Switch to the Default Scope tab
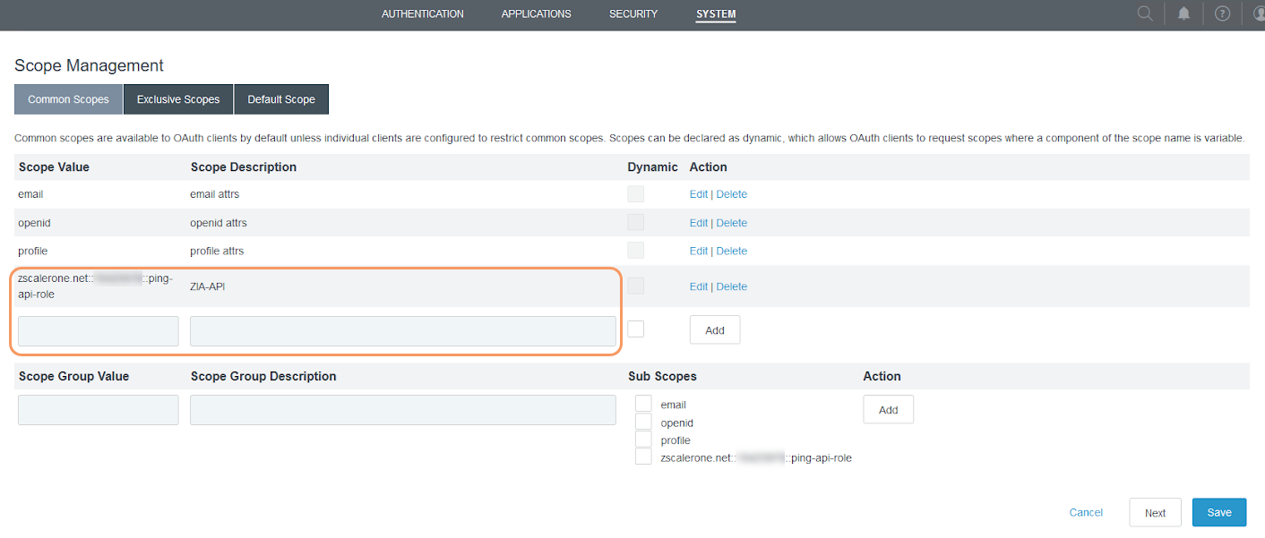Viewport: 1265px width, 538px height. tap(281, 99)
